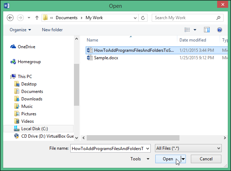
Task: Click My Work in the address path
Action: click(94, 18)
